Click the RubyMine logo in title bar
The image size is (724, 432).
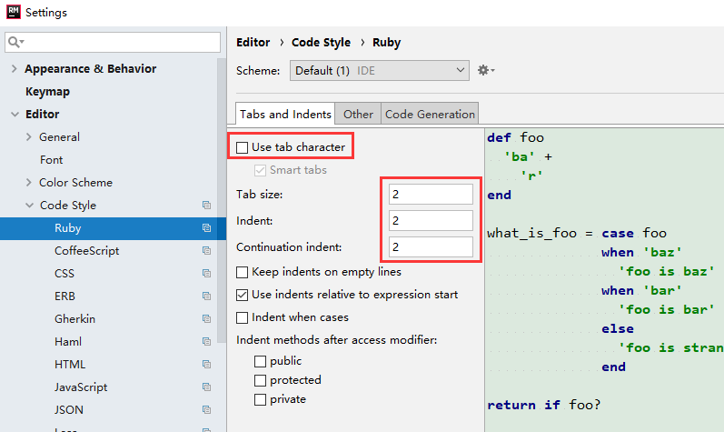(13, 13)
